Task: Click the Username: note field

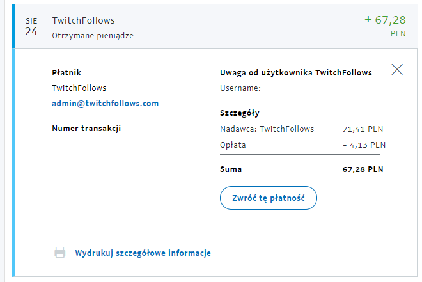Action: click(240, 88)
